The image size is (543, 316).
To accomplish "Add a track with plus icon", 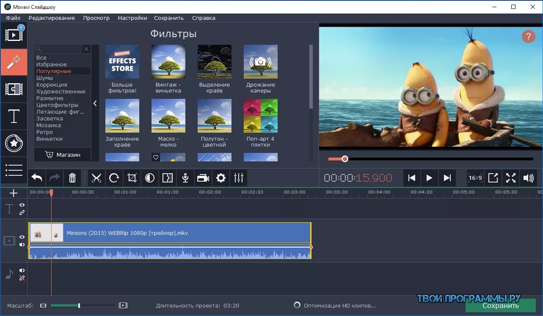I will 14,193.
